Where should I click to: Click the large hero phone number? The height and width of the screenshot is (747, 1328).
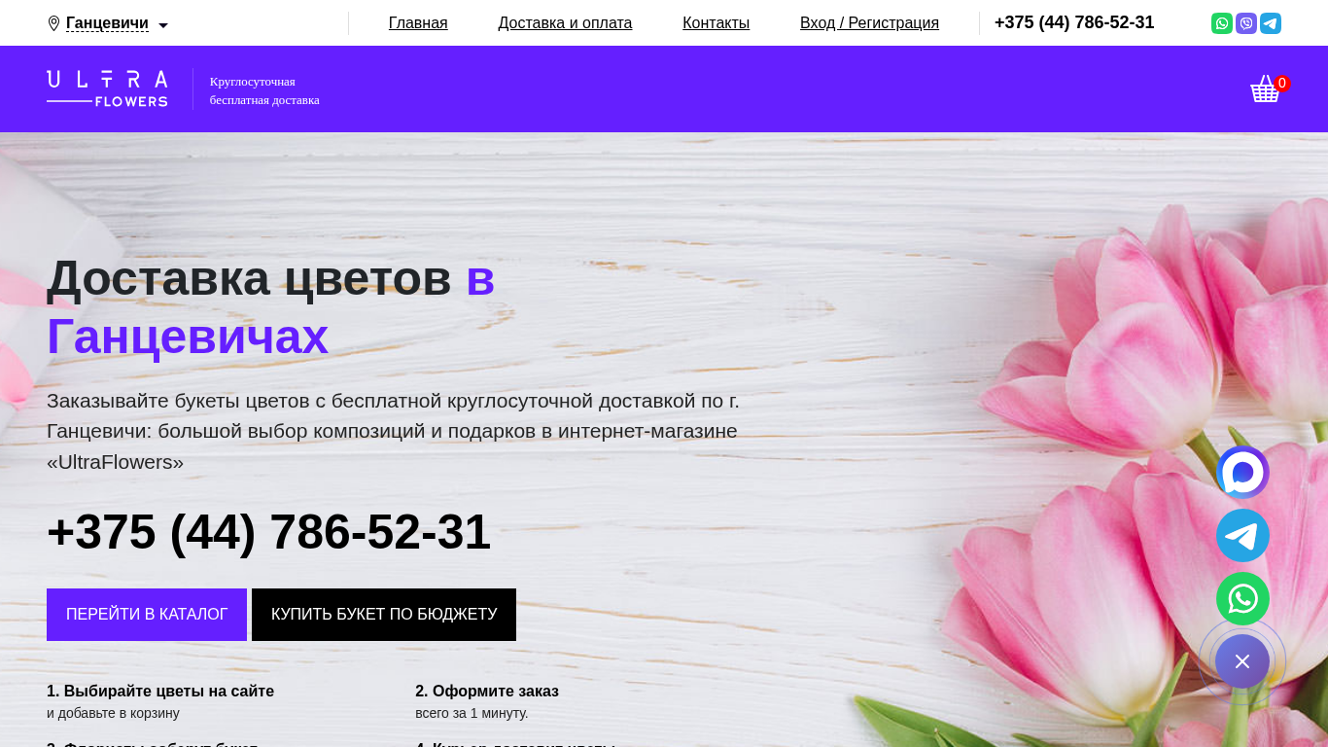coord(268,532)
